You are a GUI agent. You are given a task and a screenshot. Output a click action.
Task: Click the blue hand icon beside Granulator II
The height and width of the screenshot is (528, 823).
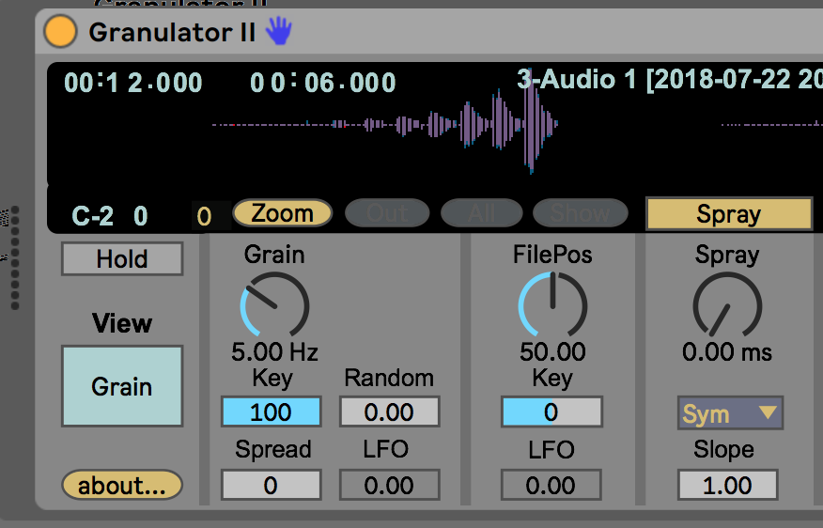(279, 30)
